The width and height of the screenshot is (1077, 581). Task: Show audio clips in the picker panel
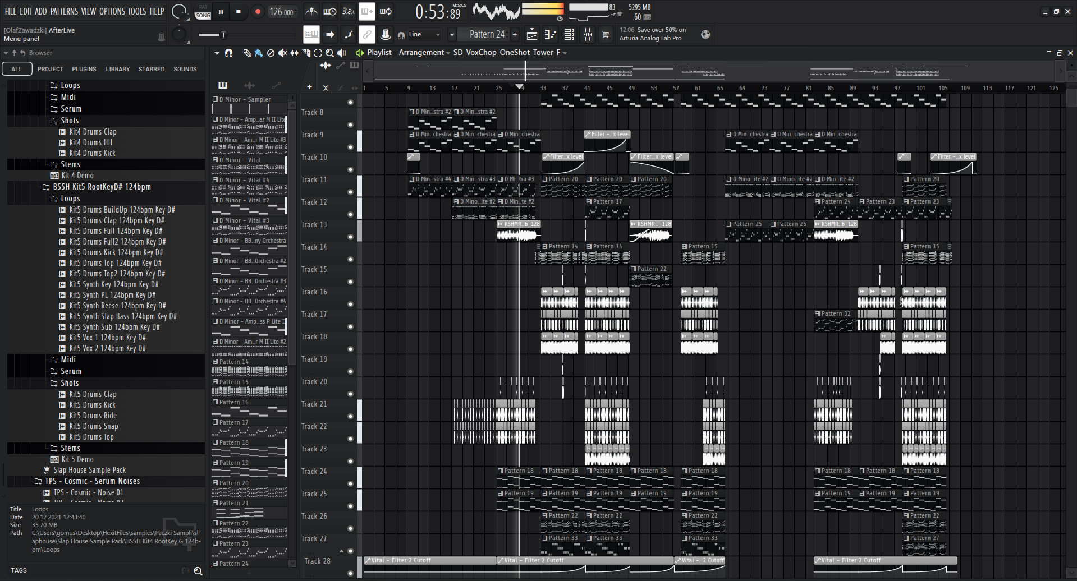pos(249,85)
